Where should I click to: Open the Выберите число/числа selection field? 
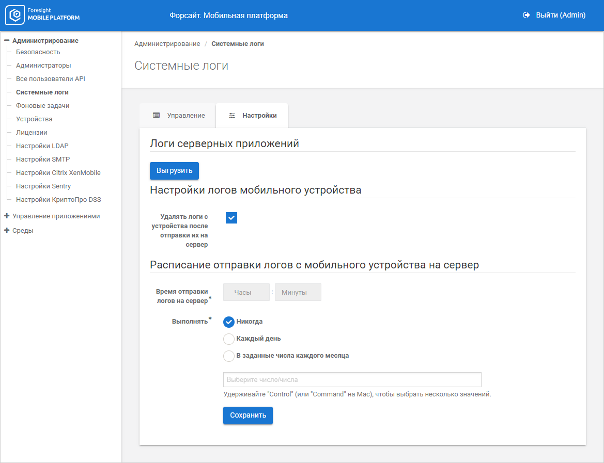point(352,380)
